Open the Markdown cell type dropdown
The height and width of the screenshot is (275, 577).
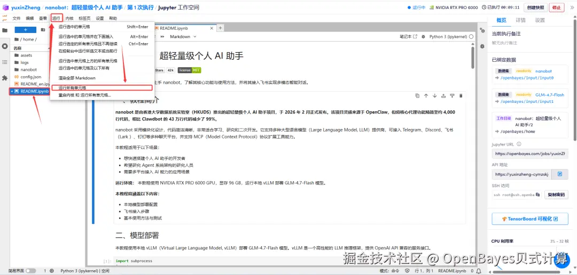[x=183, y=37]
